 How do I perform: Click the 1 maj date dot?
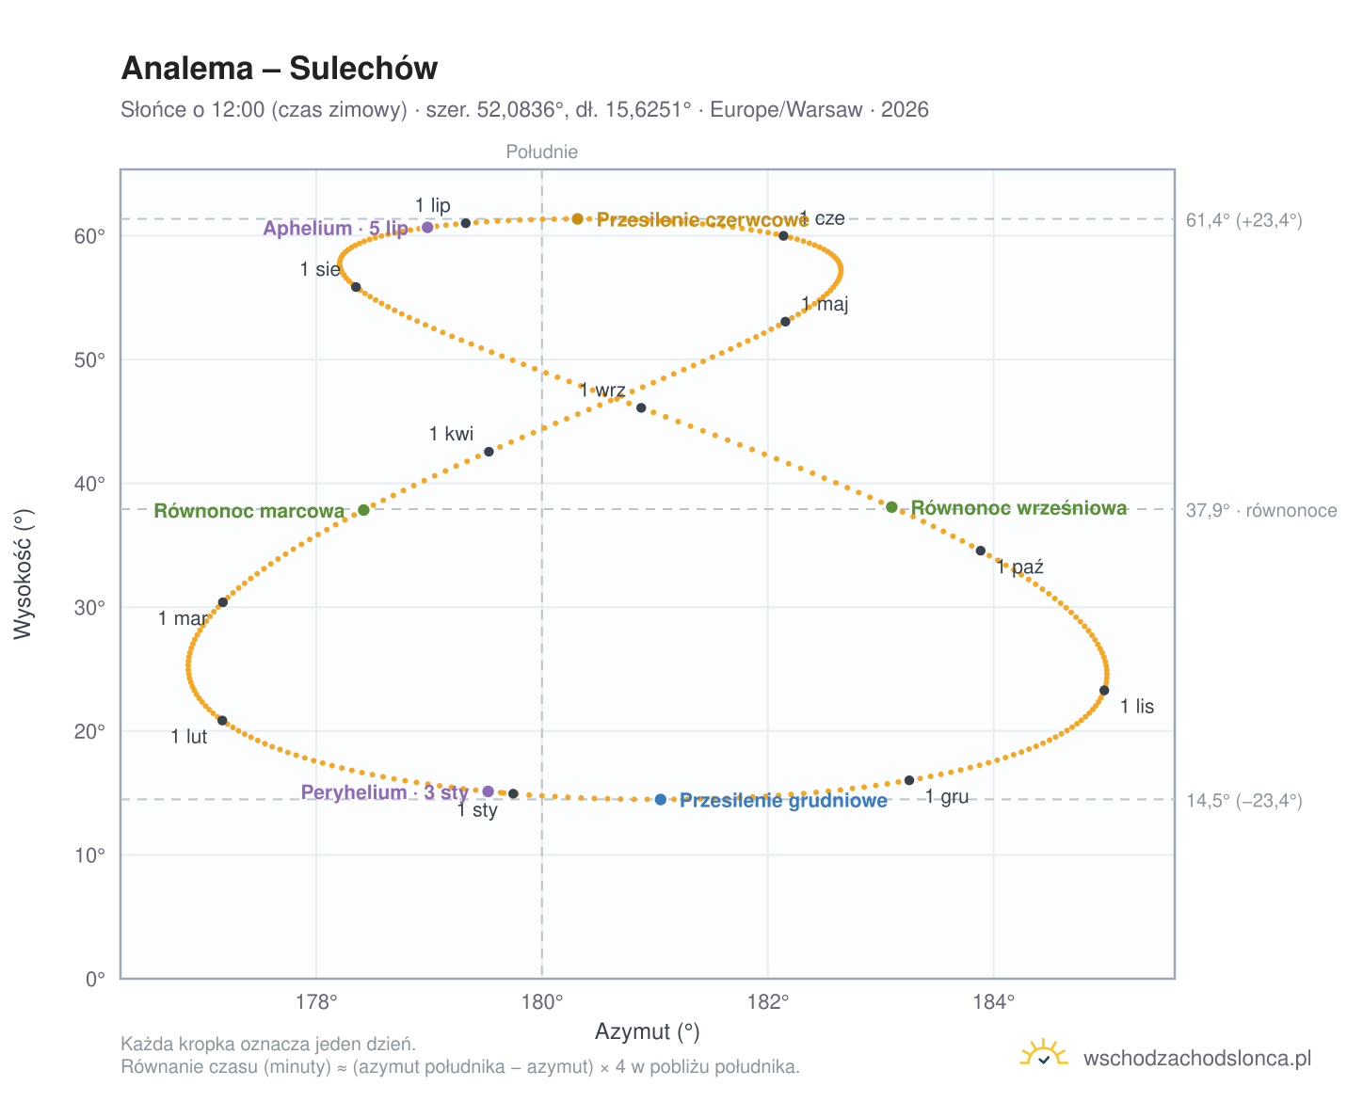pos(785,322)
